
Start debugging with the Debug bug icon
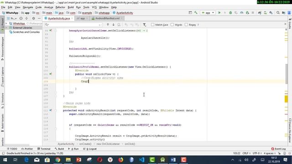(230, 13)
